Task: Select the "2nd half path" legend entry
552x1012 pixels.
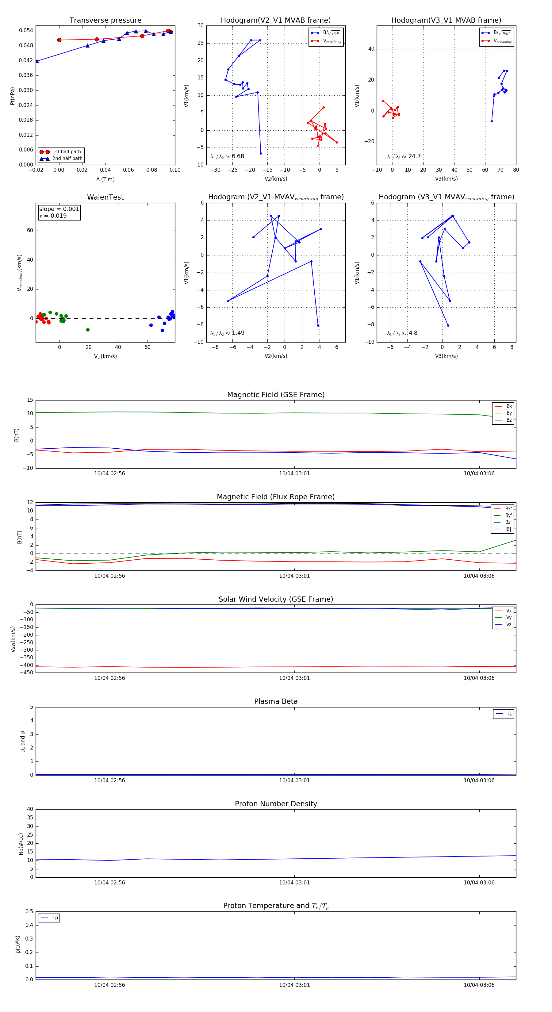Action: point(61,159)
